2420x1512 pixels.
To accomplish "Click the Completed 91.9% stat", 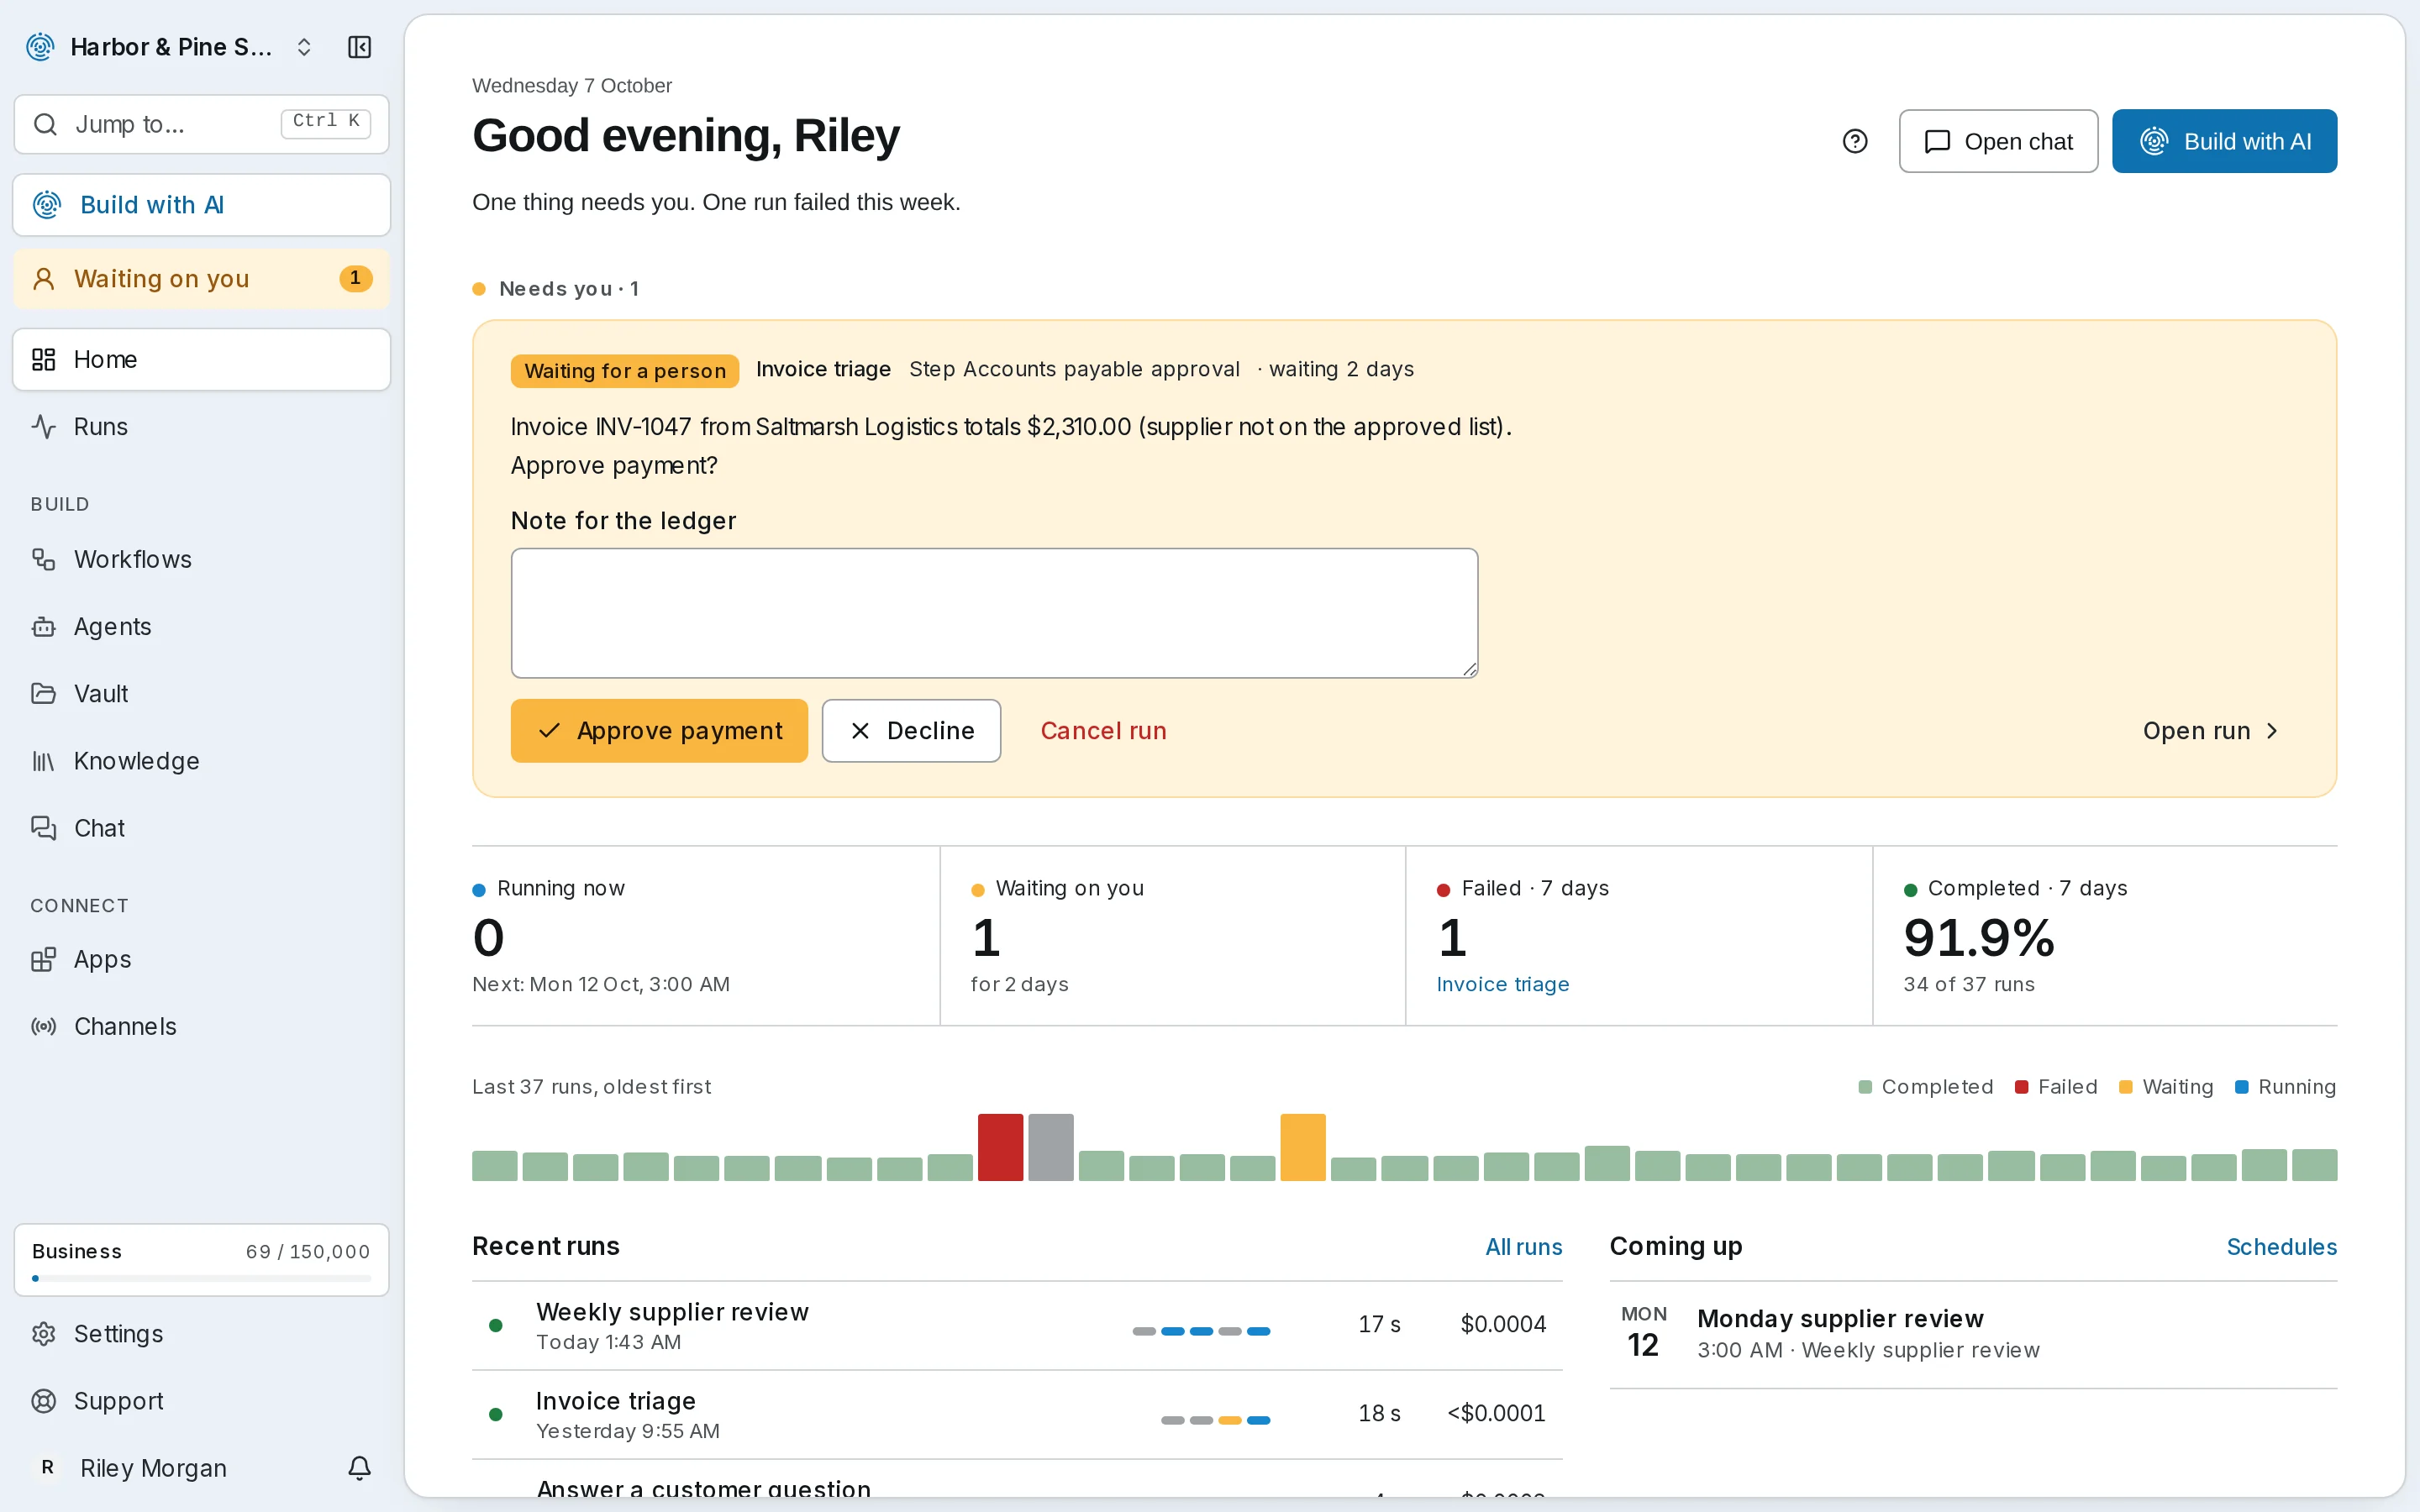I will pos(2105,936).
